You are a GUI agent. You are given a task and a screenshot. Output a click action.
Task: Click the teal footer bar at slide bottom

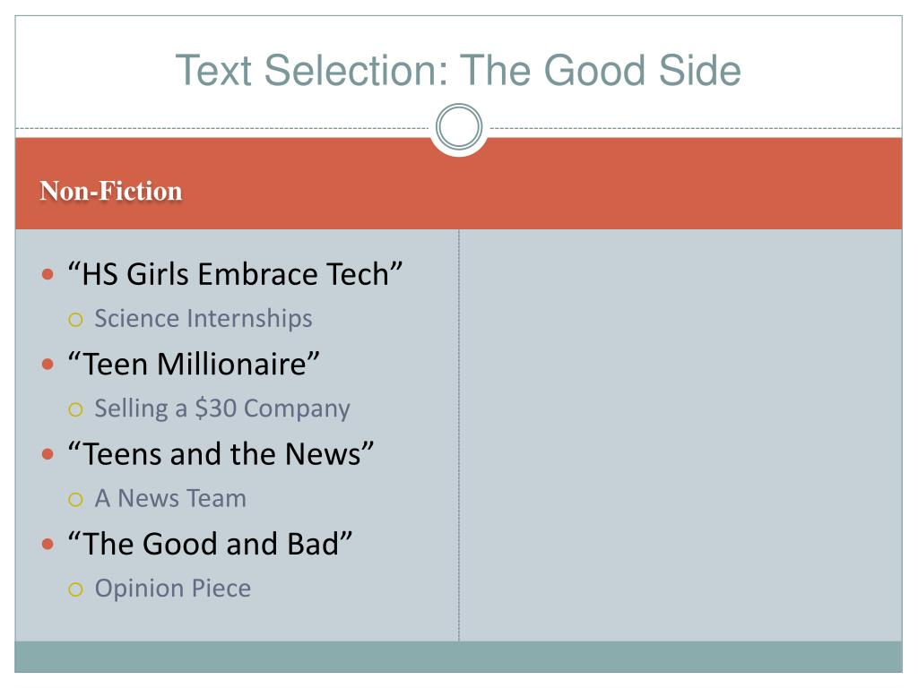point(458,657)
